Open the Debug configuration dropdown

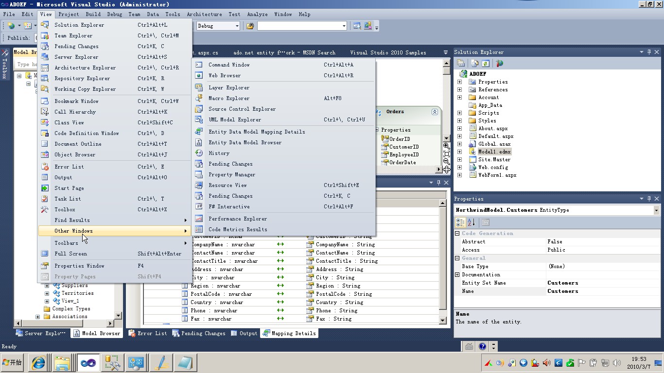coord(237,26)
